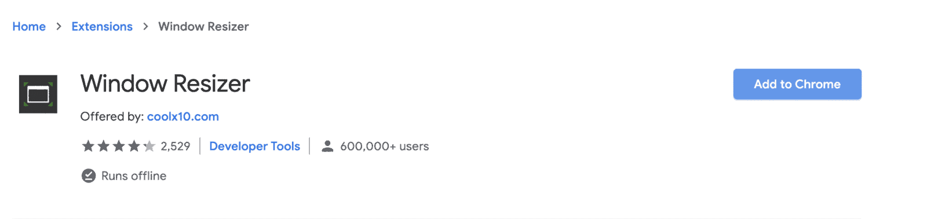Click the fifth grayed-out rating star

click(x=149, y=146)
